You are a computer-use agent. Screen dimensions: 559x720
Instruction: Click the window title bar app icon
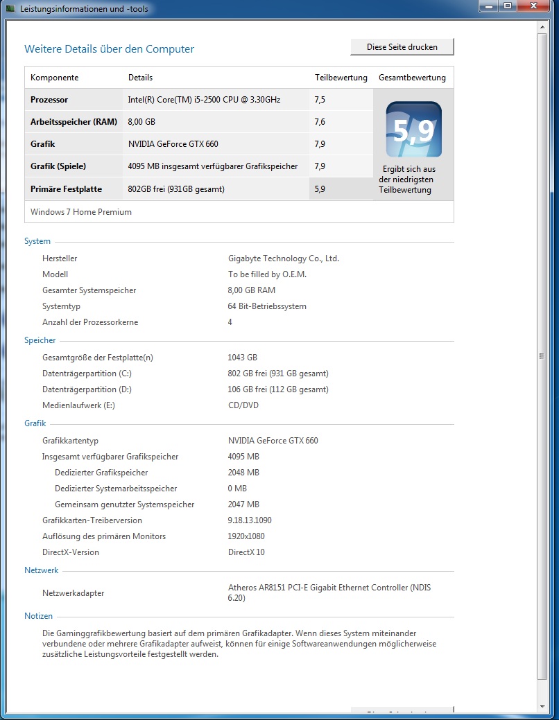point(10,8)
